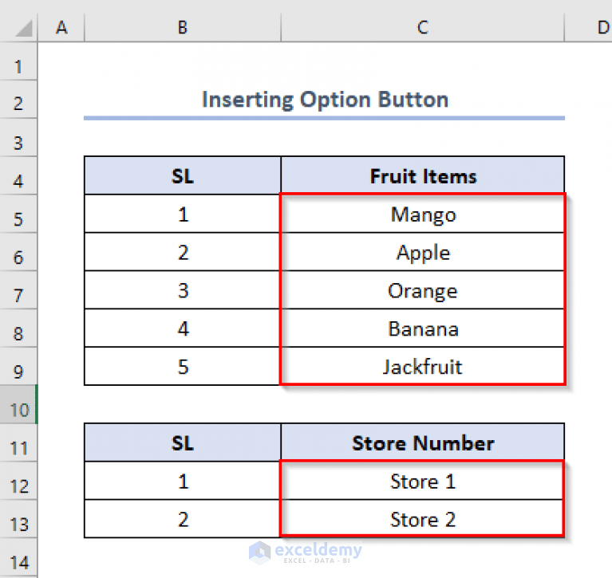Select the Apple cell

[423, 253]
